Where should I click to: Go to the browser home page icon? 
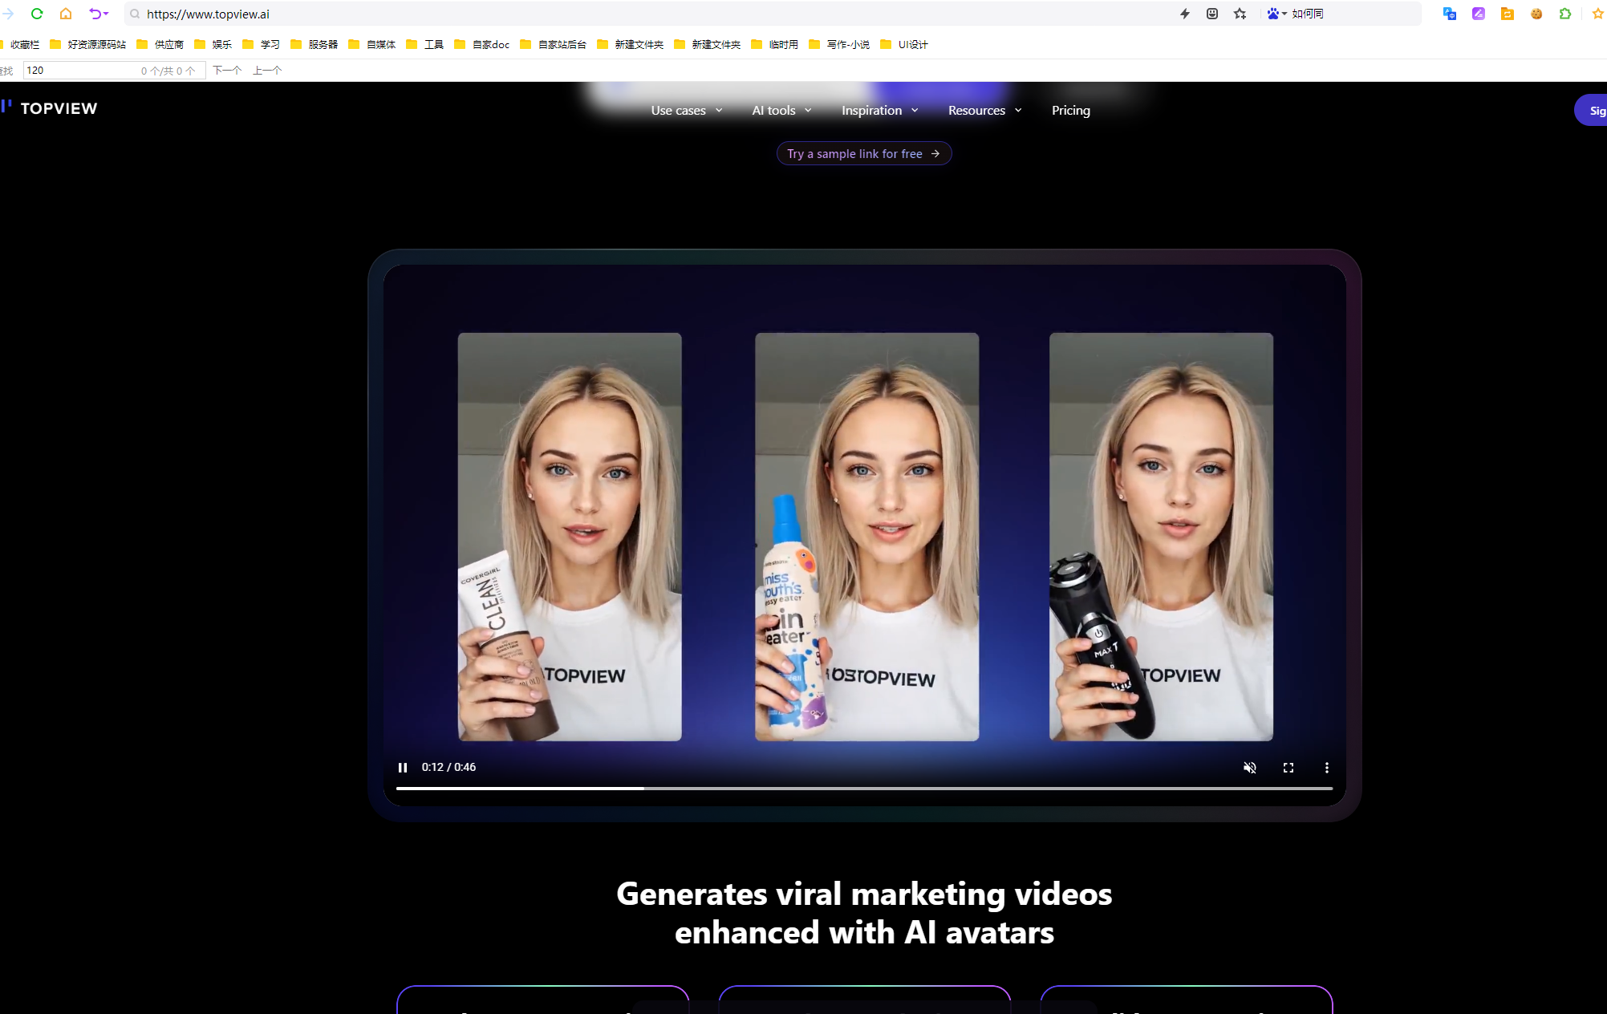click(x=66, y=14)
